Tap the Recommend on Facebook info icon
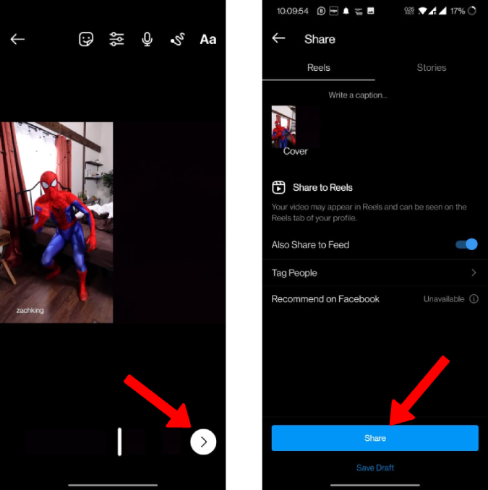This screenshot has height=490, width=488. (474, 299)
